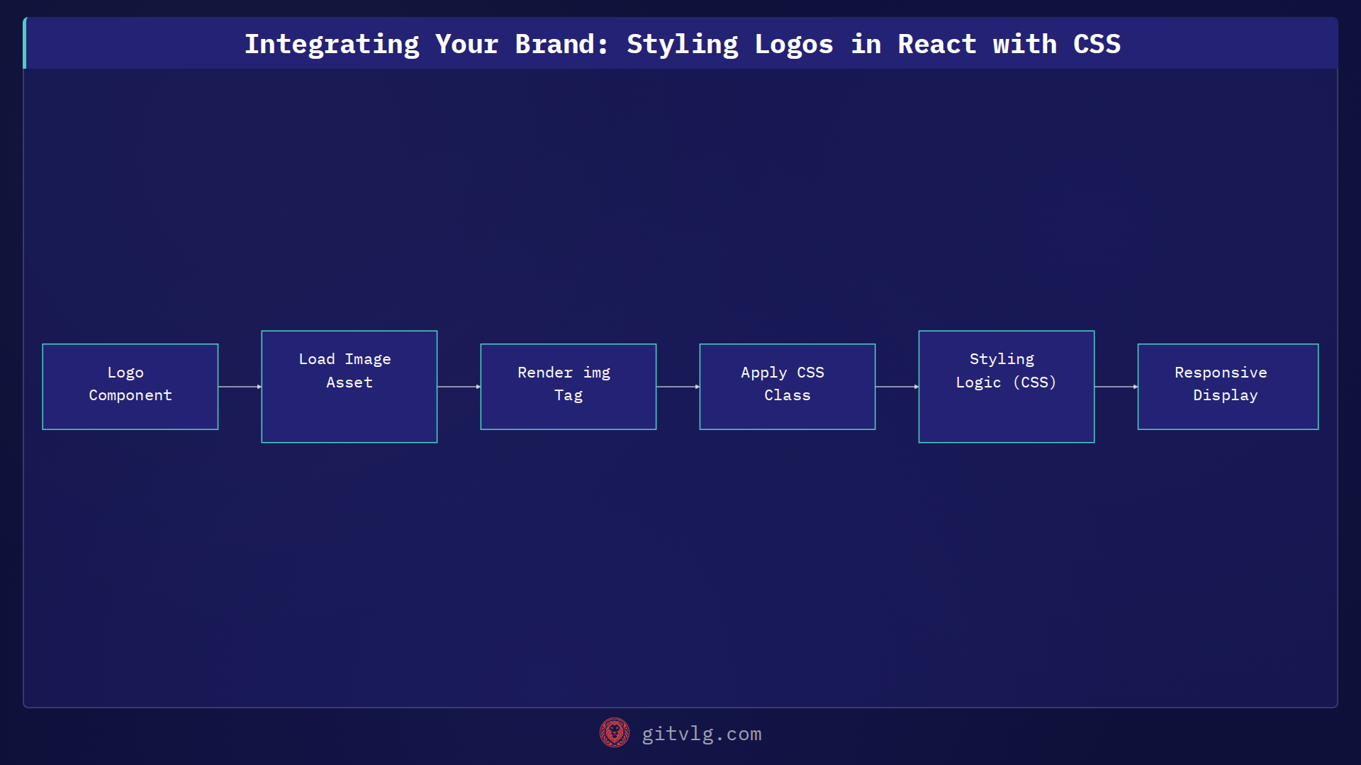Click the Apply CSS Class box

(788, 387)
